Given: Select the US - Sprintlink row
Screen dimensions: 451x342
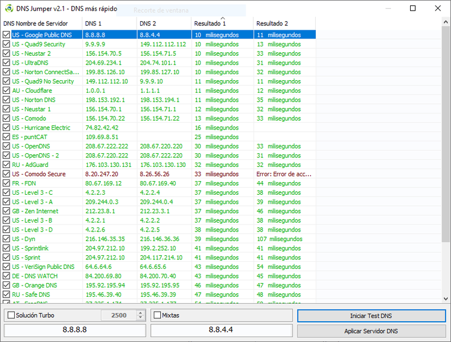Looking at the screenshot, I should [159, 248].
